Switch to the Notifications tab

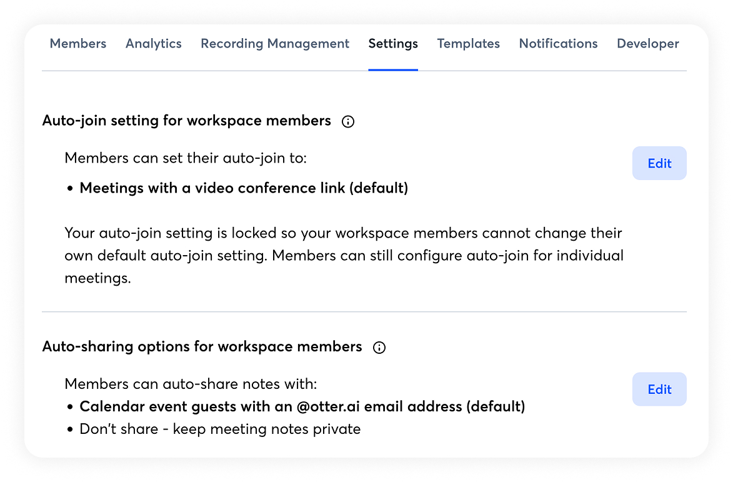click(x=558, y=44)
